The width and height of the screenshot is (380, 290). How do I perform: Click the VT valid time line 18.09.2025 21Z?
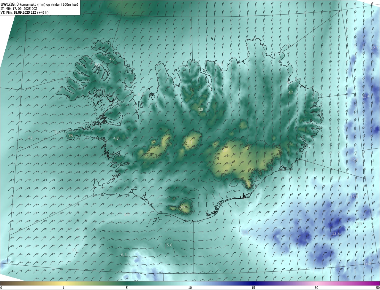coord(24,12)
